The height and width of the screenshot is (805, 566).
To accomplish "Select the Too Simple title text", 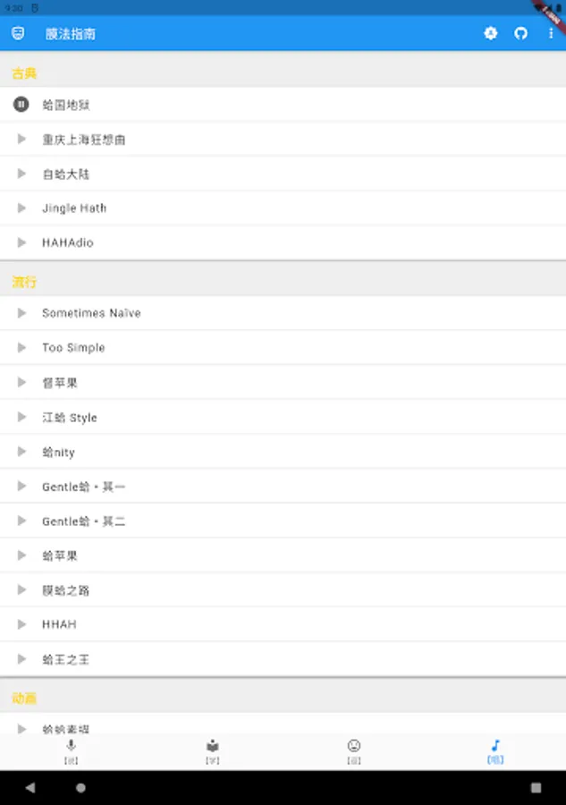I will pyautogui.click(x=73, y=348).
